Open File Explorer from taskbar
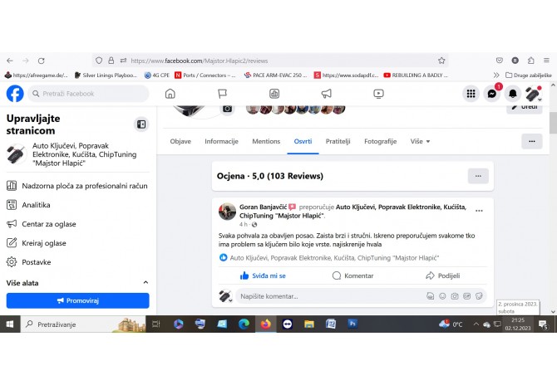This screenshot has height=385, width=557. [309, 324]
